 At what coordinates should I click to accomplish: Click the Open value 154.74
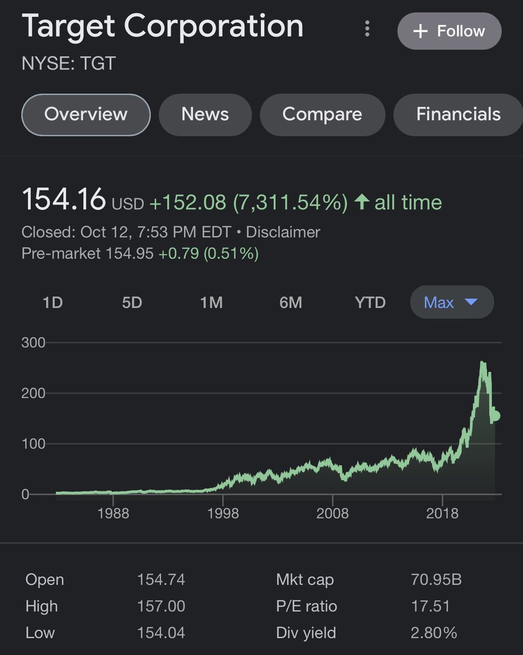[161, 580]
